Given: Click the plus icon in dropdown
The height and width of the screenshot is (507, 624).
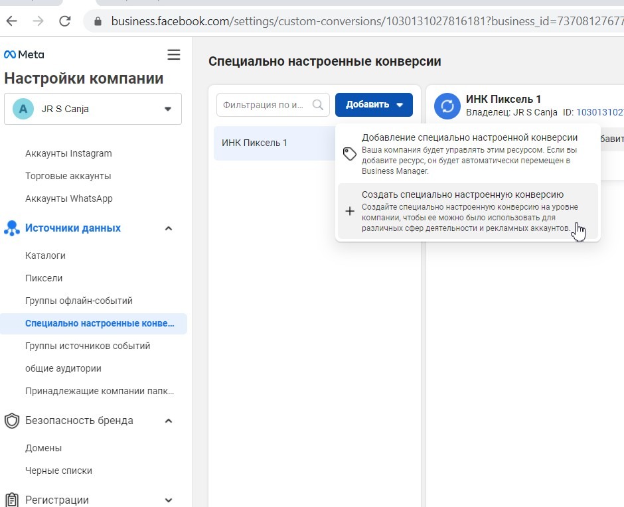Looking at the screenshot, I should [x=349, y=211].
